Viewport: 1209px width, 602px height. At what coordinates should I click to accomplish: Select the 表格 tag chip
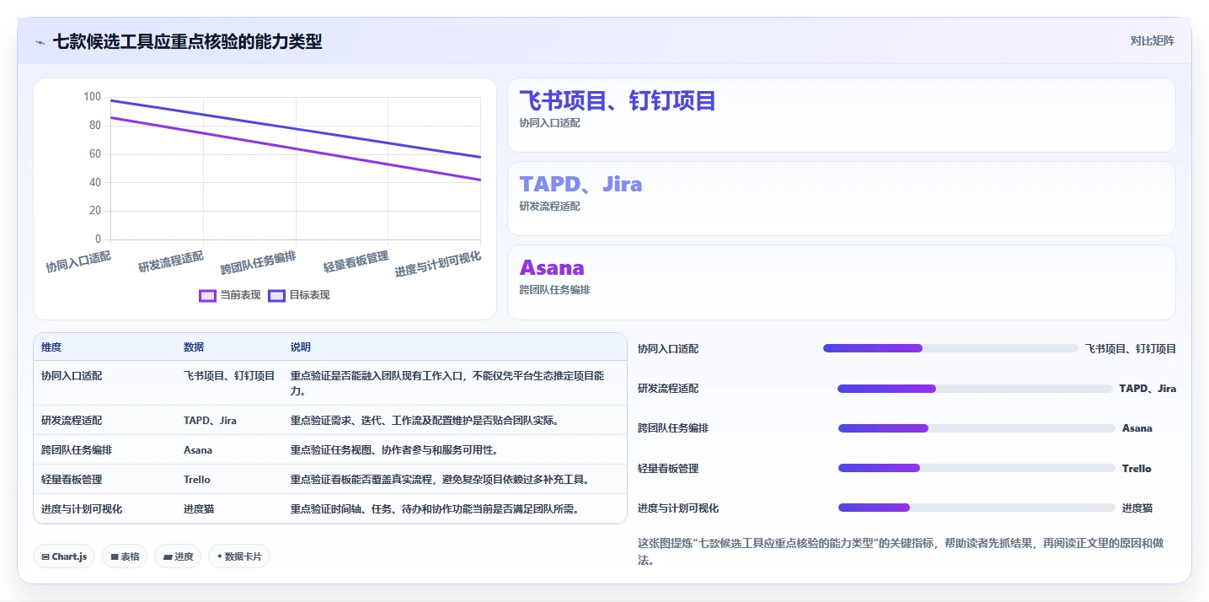tap(125, 556)
